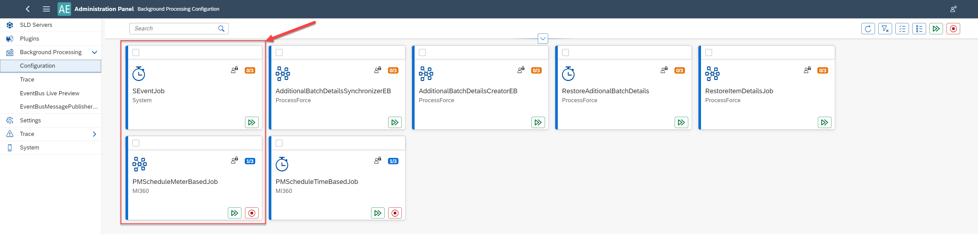The height and width of the screenshot is (234, 978).
Task: Expand the Trace section with right chevron
Action: coord(95,134)
